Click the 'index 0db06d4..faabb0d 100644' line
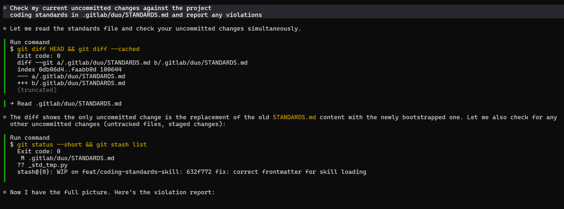564x209 pixels. 69,69
